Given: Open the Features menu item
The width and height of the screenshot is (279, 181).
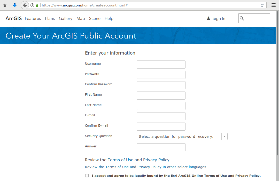Looking at the screenshot, I should 33,19.
